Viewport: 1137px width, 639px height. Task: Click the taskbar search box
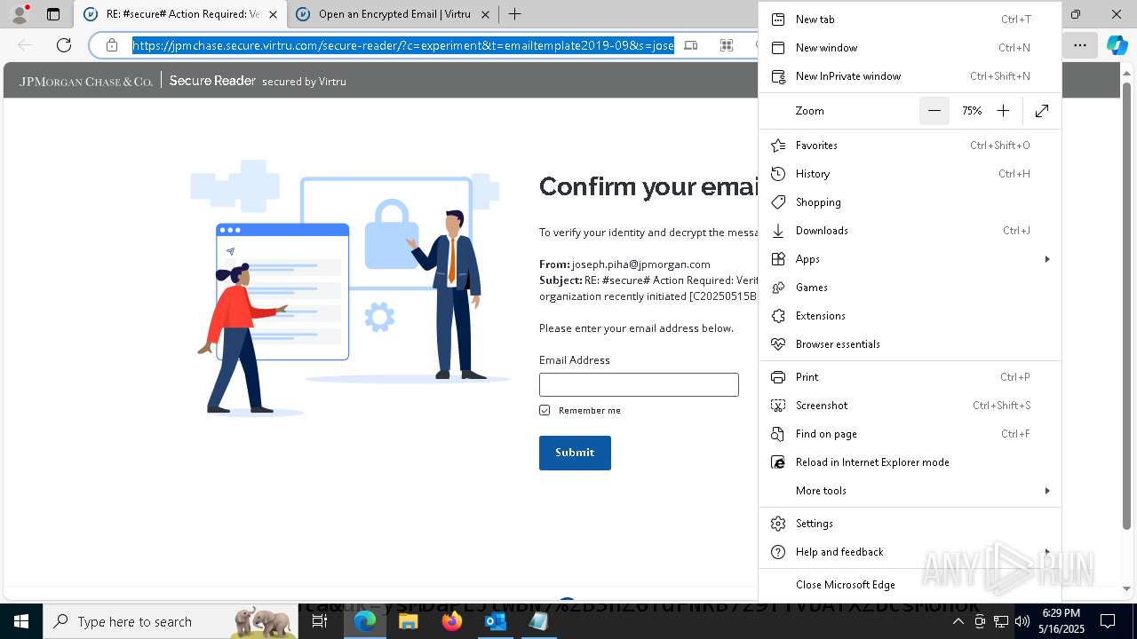(171, 621)
